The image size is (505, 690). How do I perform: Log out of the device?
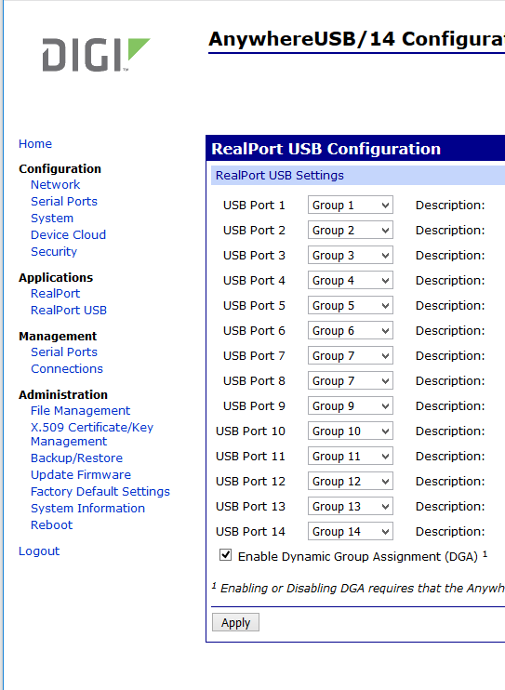tap(39, 551)
